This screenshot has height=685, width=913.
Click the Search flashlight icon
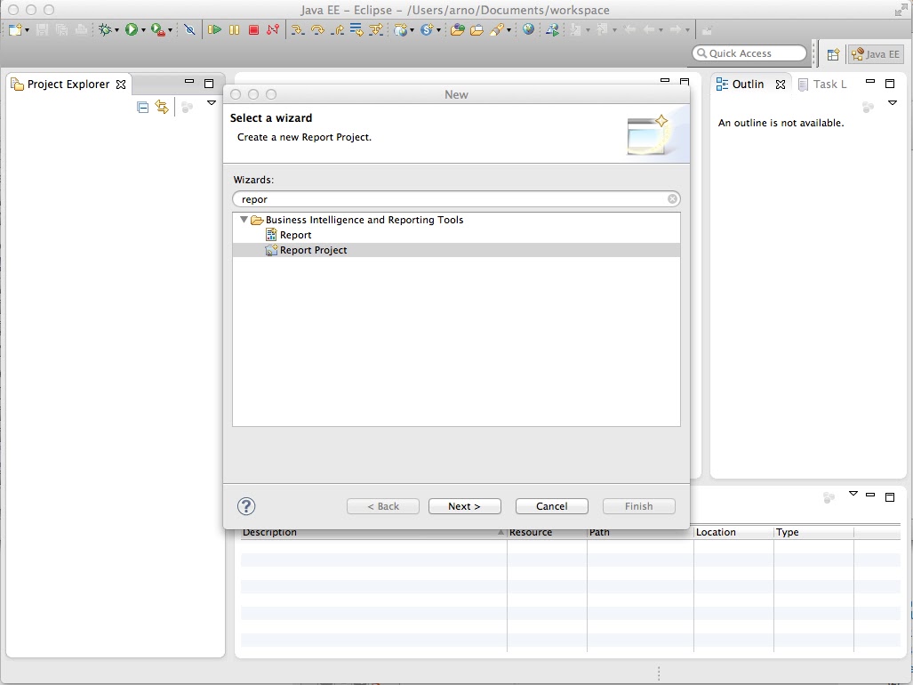(x=497, y=29)
